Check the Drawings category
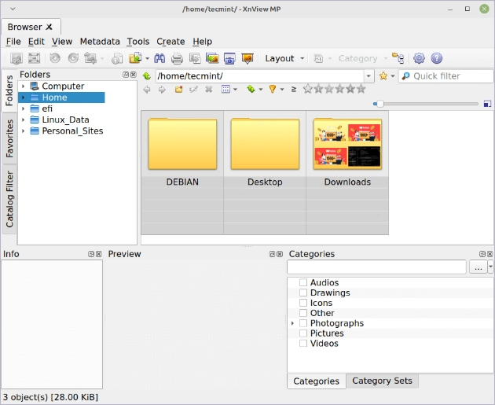Screen dimensions: 495x405 [303, 293]
